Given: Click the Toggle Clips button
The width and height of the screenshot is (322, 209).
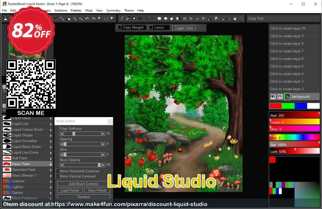Looking at the screenshot, I should [x=184, y=28].
